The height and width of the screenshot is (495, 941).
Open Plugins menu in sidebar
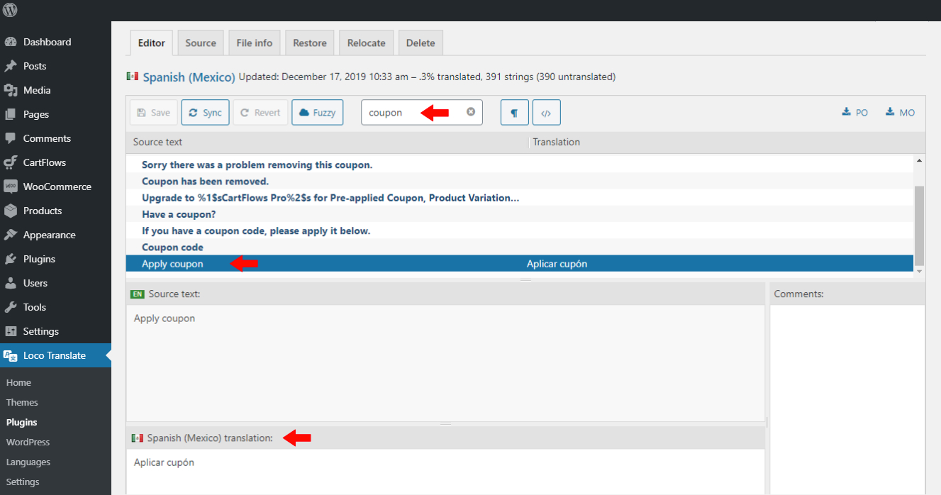point(39,259)
